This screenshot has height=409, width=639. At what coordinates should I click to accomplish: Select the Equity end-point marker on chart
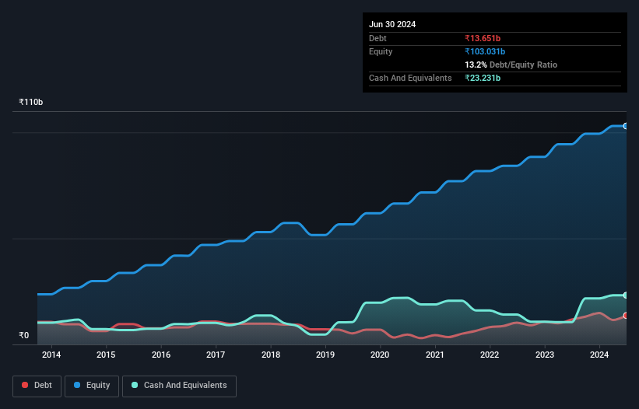(626, 126)
